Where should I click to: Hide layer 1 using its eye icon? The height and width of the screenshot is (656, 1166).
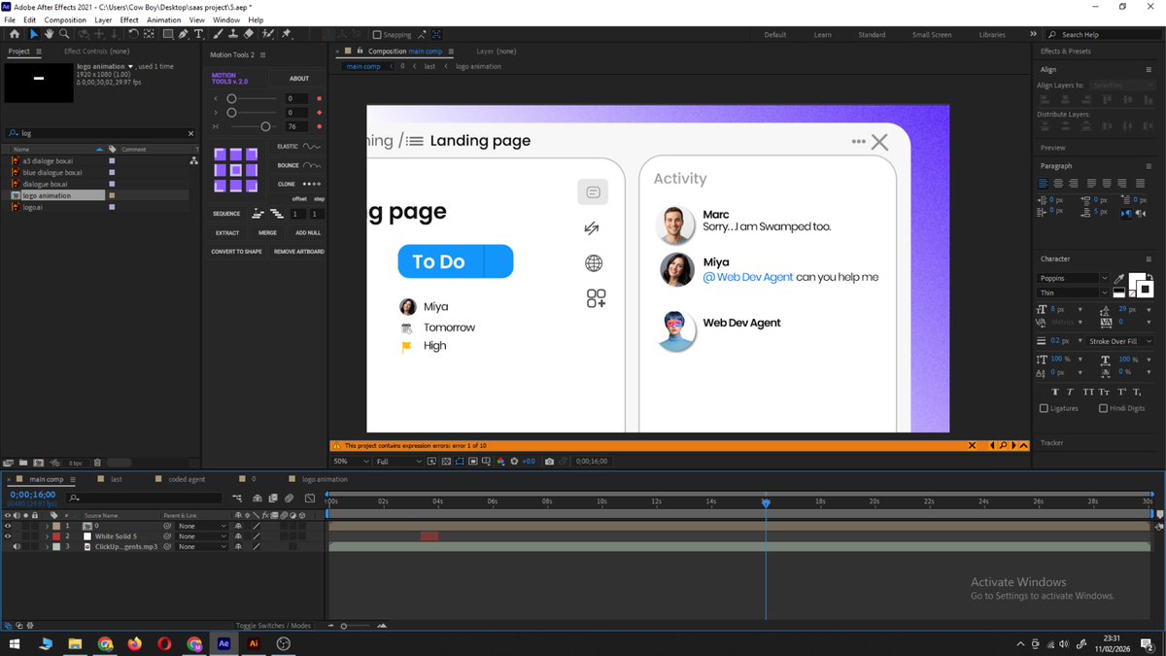[8, 526]
